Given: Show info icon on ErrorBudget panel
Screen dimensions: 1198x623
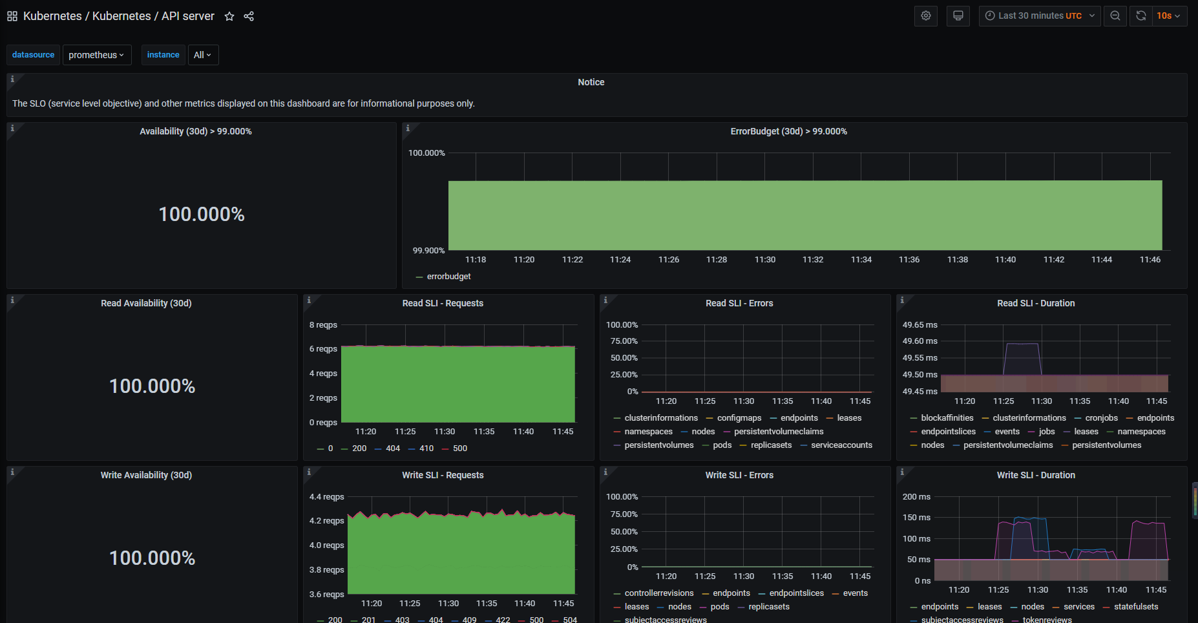Looking at the screenshot, I should (408, 128).
